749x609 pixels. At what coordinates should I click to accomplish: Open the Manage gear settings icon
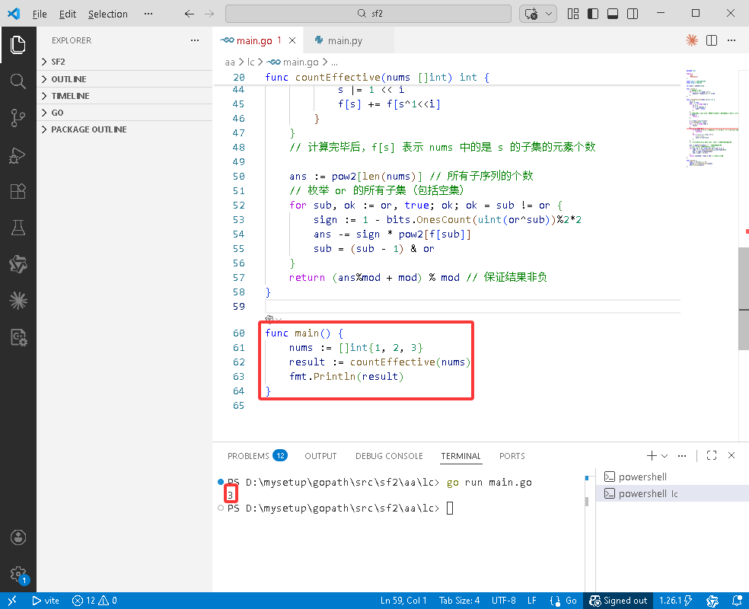tap(18, 574)
